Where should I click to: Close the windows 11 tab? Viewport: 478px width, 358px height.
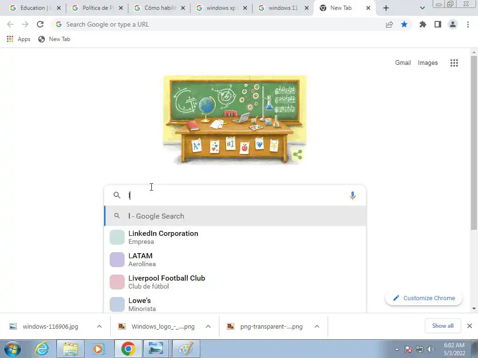tap(307, 8)
